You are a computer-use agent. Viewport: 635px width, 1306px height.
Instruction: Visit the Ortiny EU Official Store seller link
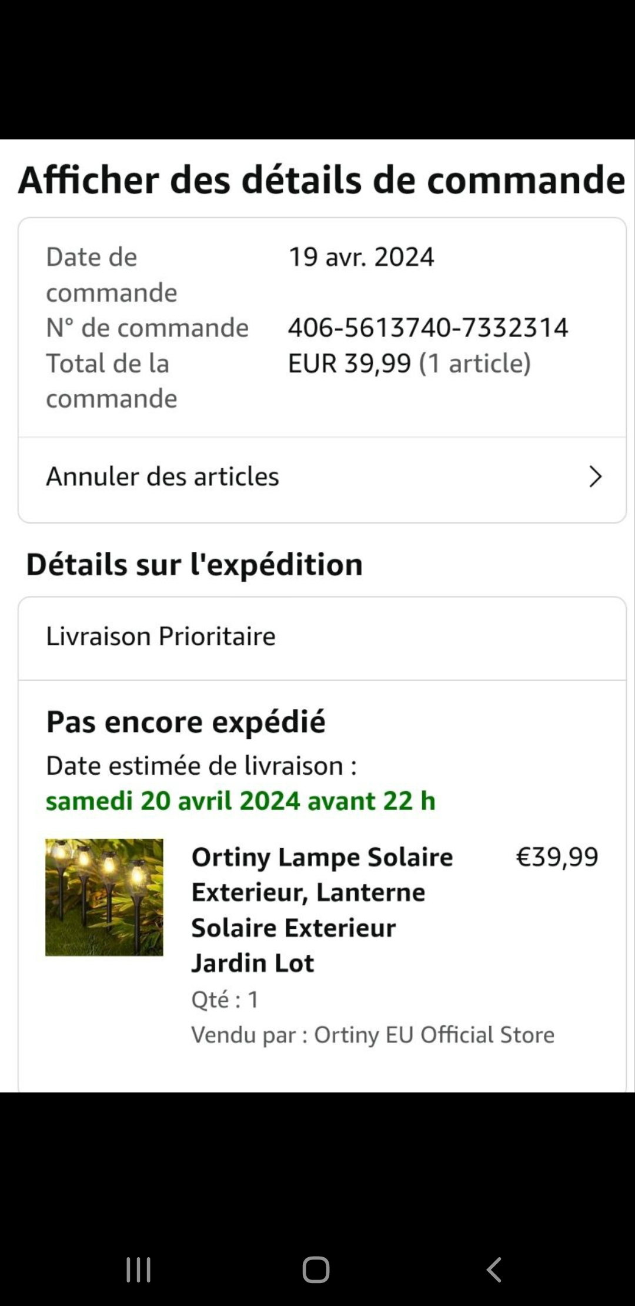(434, 1035)
